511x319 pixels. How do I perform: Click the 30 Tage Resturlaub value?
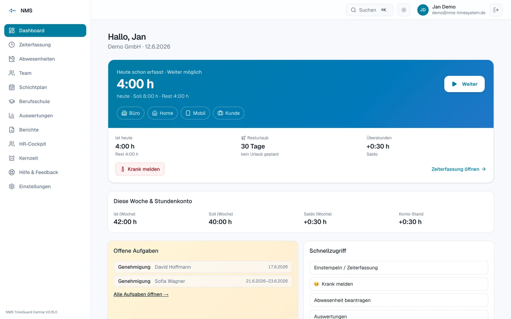(x=253, y=146)
